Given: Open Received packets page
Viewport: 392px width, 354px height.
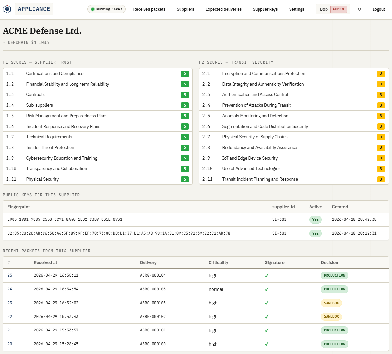Looking at the screenshot, I should pos(149,9).
